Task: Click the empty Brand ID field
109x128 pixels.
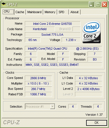Action: [76, 29]
